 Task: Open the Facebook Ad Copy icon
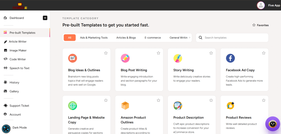click(x=230, y=58)
